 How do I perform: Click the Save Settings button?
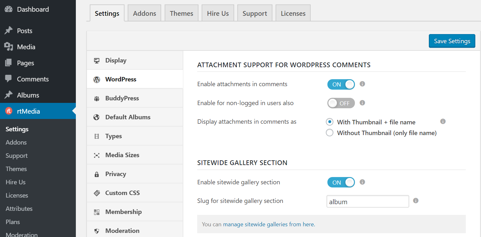(452, 41)
